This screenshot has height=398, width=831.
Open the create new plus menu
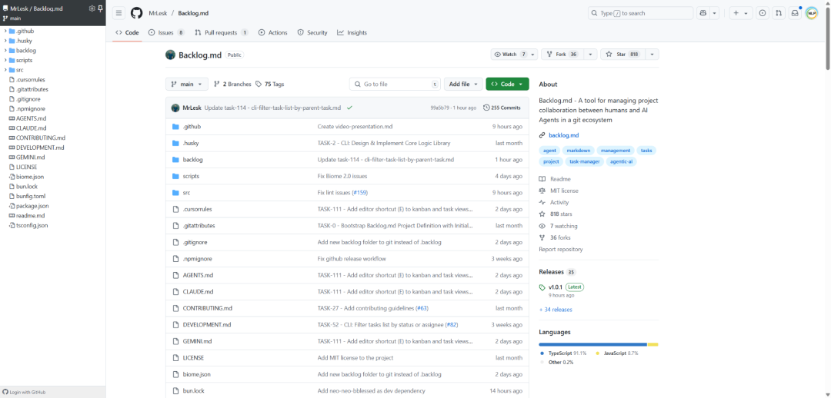pos(741,13)
